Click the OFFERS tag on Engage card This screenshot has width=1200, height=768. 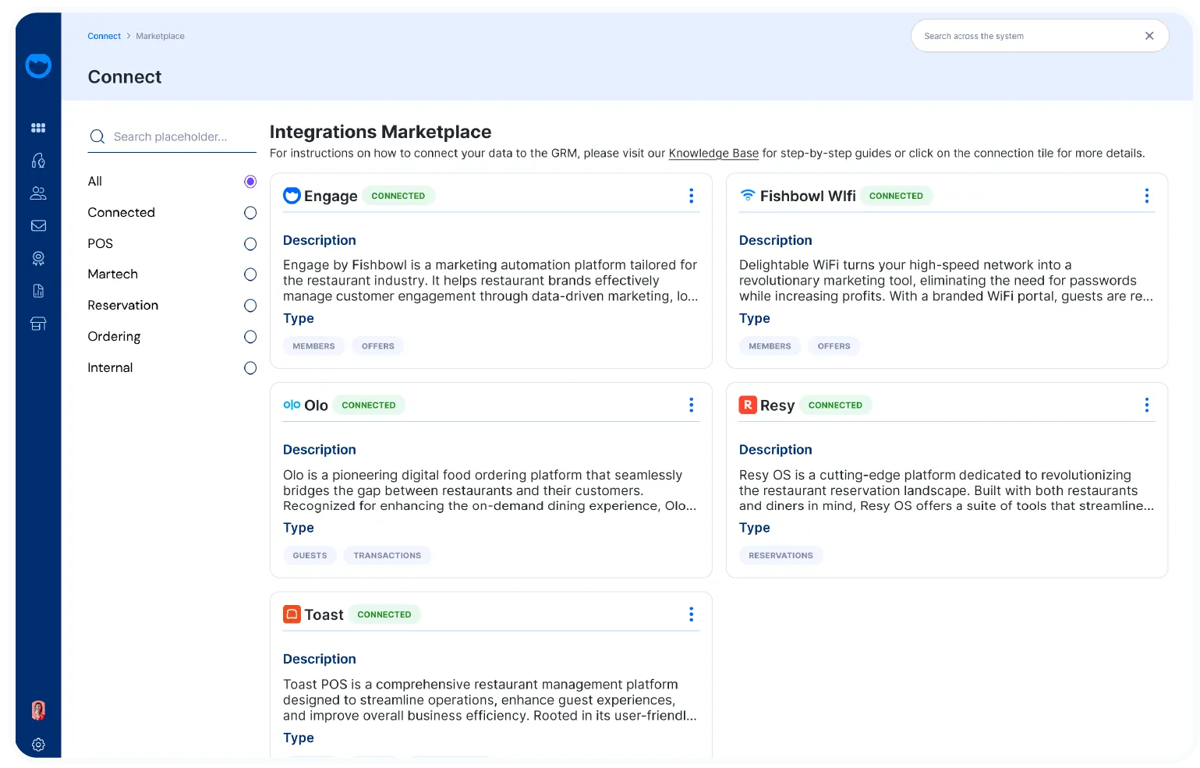point(378,346)
